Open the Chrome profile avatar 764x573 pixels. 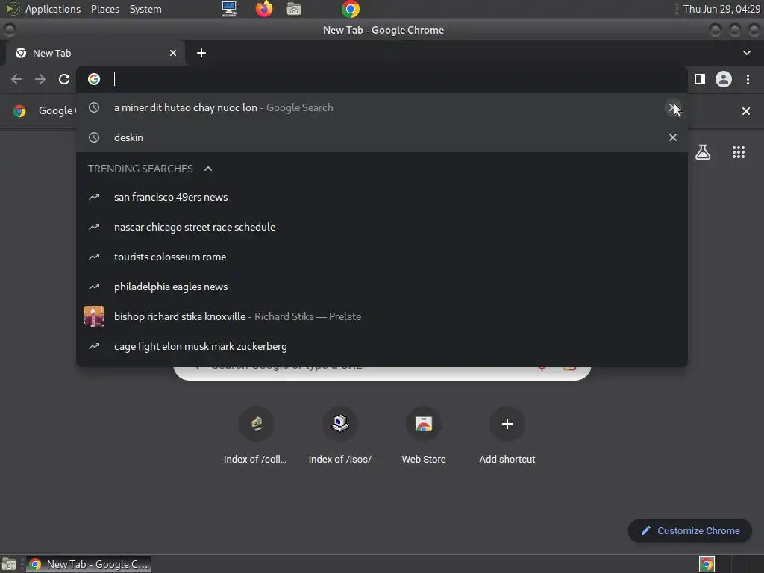(x=724, y=79)
